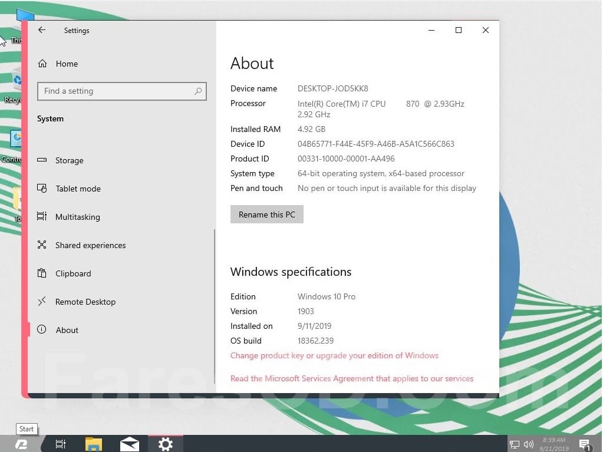603x452 pixels.
Task: Select the device name DESKTOP-JOD5KK8
Action: 332,89
